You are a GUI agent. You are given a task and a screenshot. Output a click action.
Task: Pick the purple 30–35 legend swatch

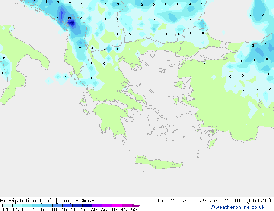point(97,205)
